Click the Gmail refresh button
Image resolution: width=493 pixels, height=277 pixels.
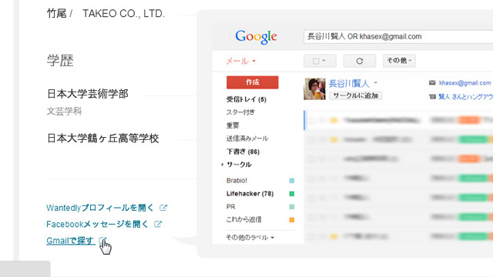[x=360, y=61]
